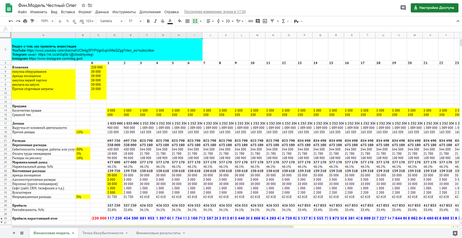Open vertical align dropdown
The image size is (462, 238).
point(219,21)
